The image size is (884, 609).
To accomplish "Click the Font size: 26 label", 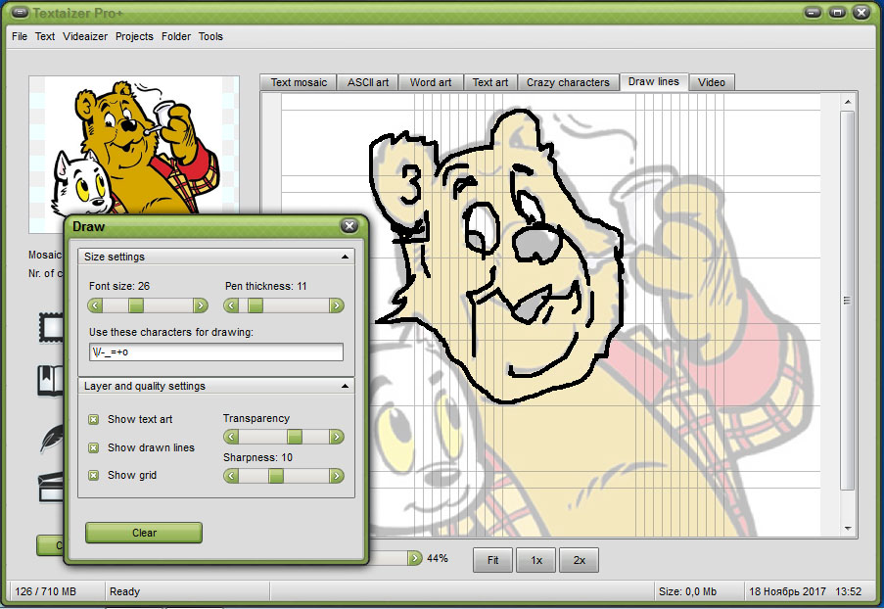I will [119, 286].
